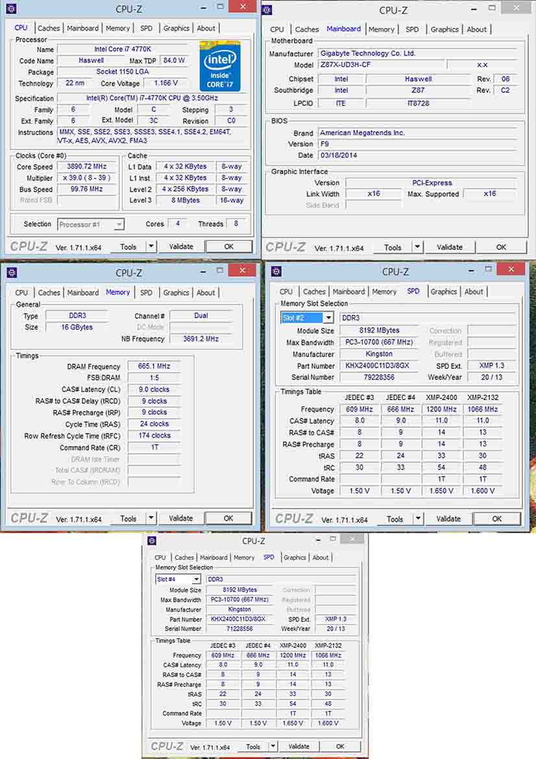Click the BIOS date 03/18/2014
Screen dimensions: 536x759
418,155
